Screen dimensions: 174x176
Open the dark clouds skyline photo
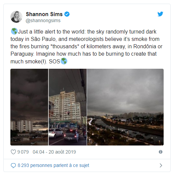[x=29, y=107]
